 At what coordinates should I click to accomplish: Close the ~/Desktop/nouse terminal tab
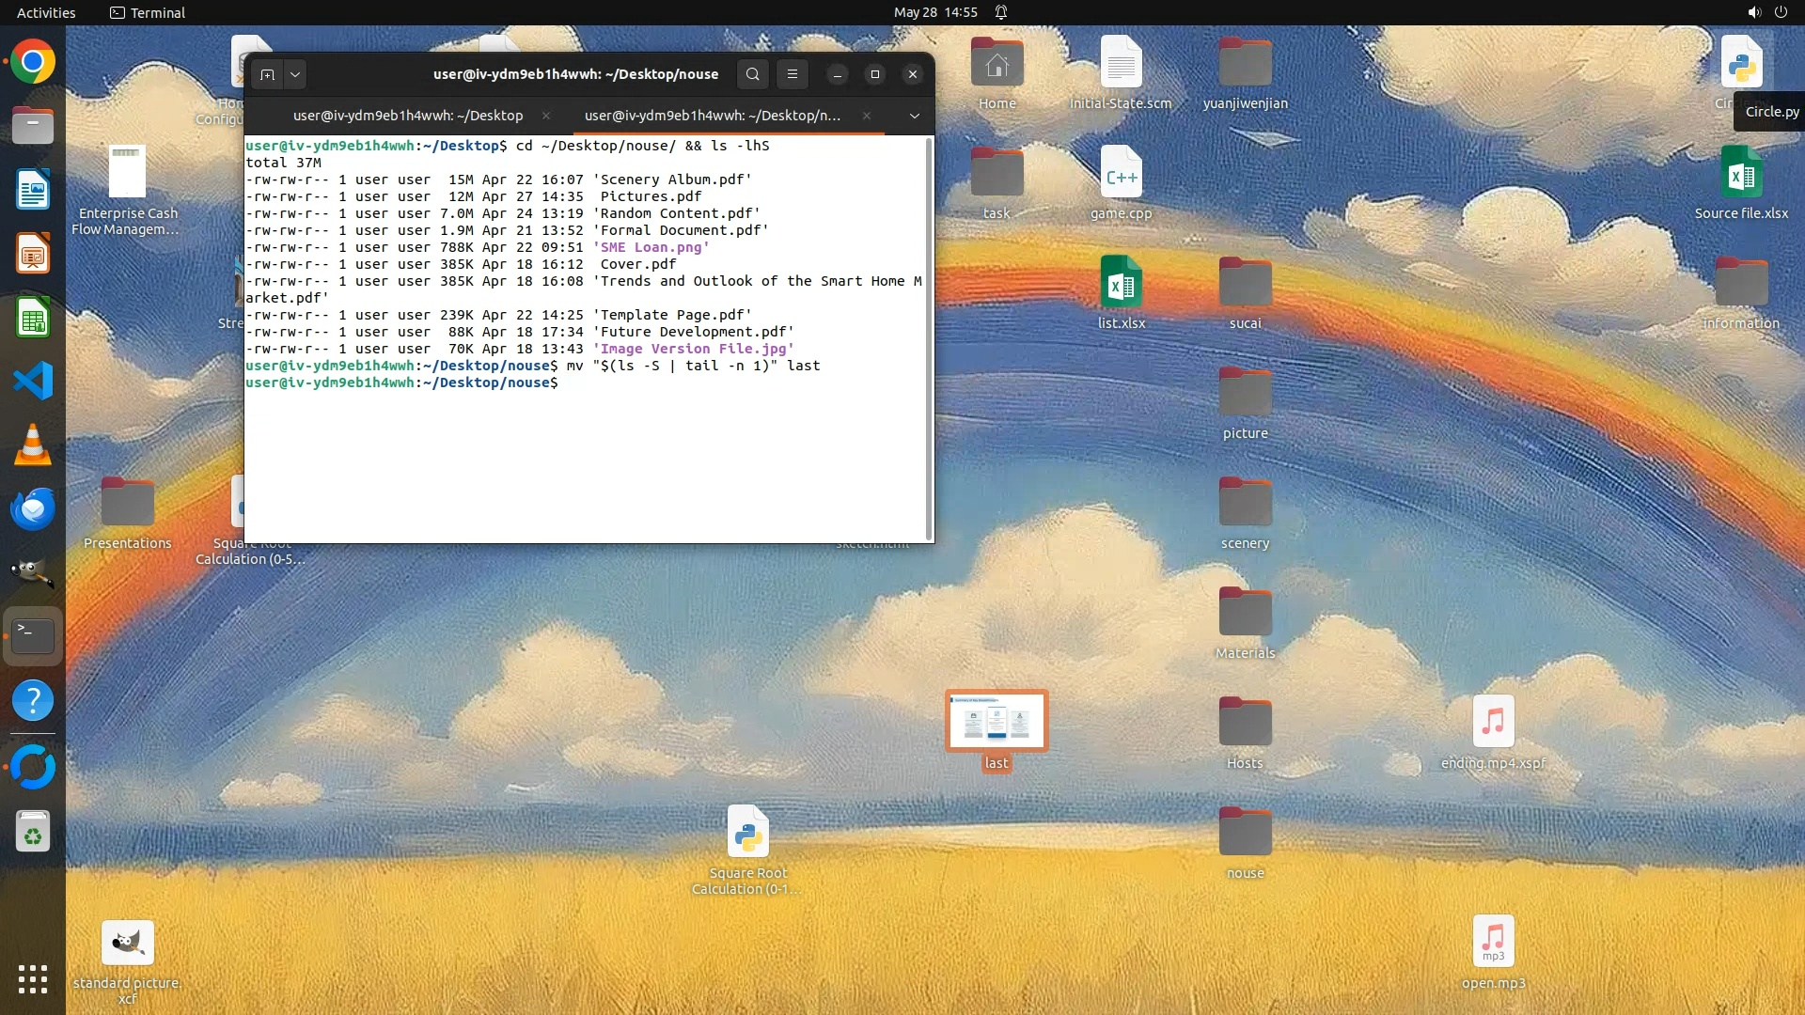tap(866, 116)
